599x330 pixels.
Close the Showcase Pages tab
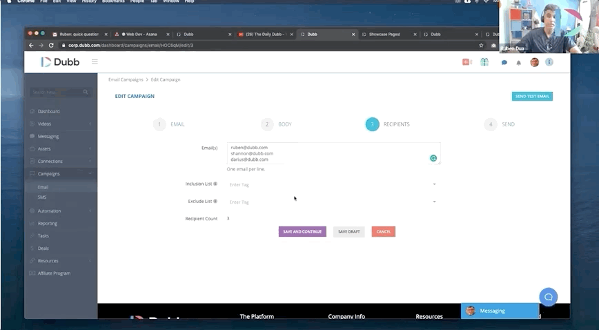click(x=415, y=35)
